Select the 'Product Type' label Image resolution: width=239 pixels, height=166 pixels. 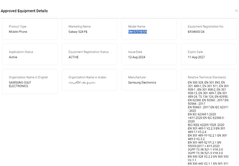(17, 27)
